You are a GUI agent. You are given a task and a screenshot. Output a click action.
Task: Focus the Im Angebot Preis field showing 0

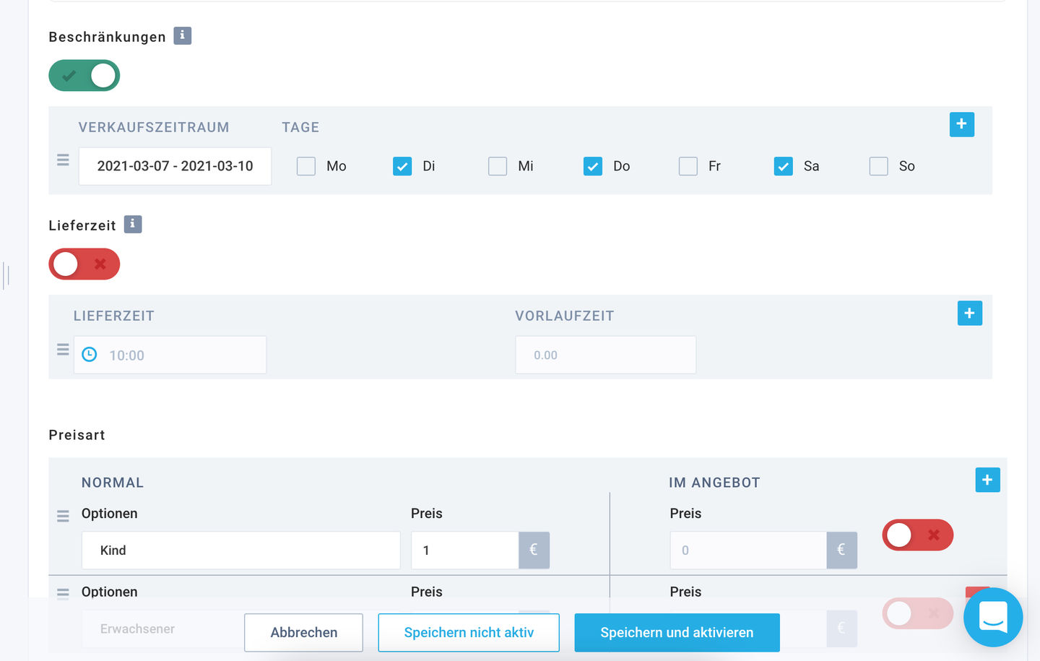[x=748, y=550]
